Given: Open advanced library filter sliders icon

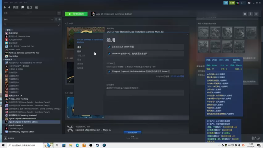Looking at the screenshot, I should [x=59, y=25].
